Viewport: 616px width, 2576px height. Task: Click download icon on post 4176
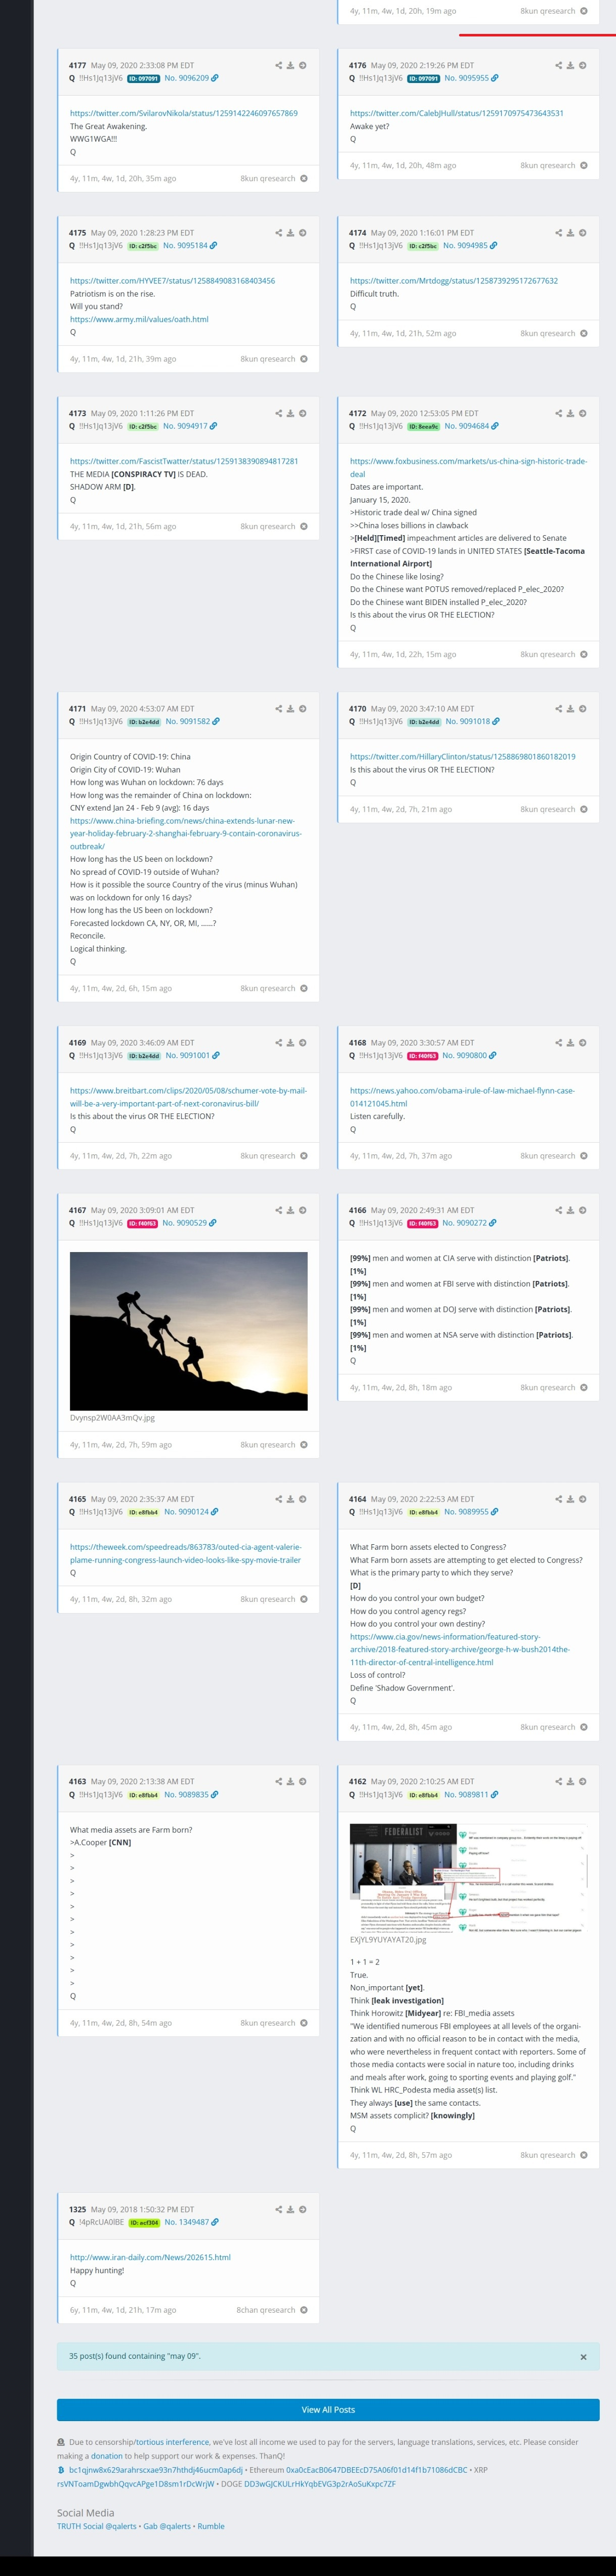(x=571, y=65)
